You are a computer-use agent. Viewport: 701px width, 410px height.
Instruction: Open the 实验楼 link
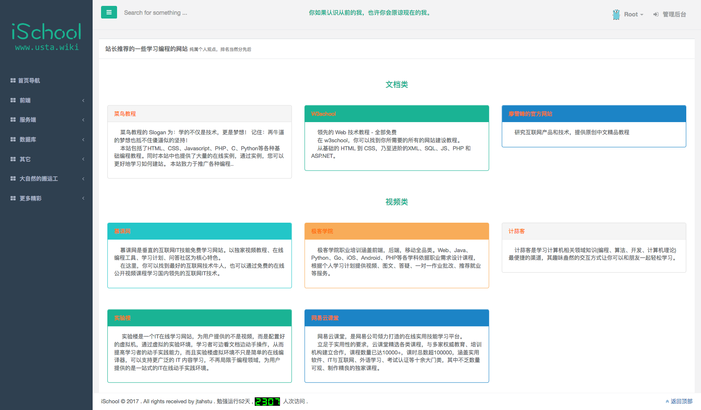[x=122, y=318]
